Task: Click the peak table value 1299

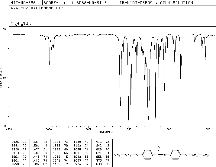Action: coord(56,149)
